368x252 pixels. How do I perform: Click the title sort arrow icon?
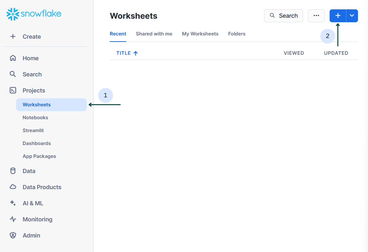(x=136, y=53)
